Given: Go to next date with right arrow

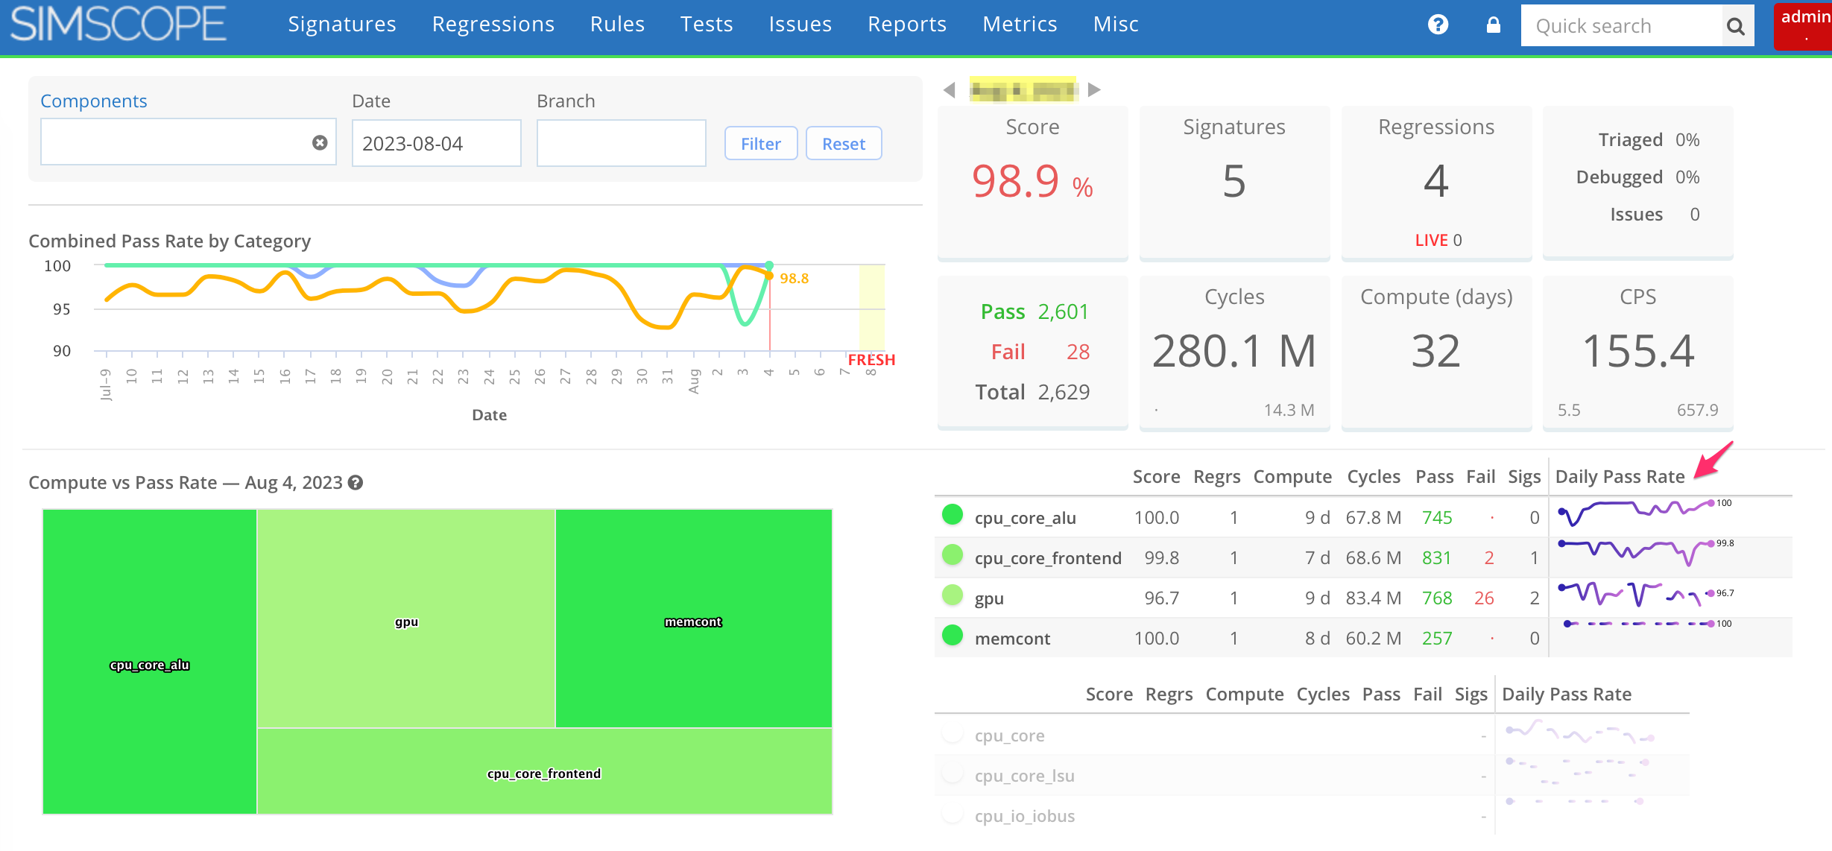Looking at the screenshot, I should pyautogui.click(x=1094, y=90).
